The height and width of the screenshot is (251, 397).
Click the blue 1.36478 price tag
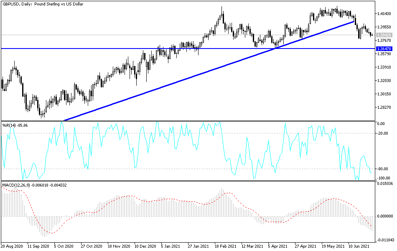pos(385,49)
